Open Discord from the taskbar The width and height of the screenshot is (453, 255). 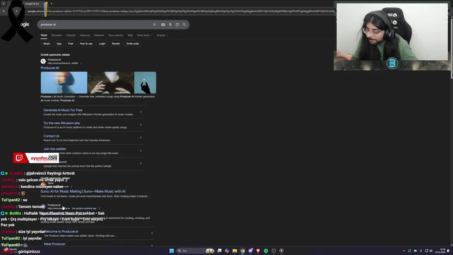tap(251, 251)
